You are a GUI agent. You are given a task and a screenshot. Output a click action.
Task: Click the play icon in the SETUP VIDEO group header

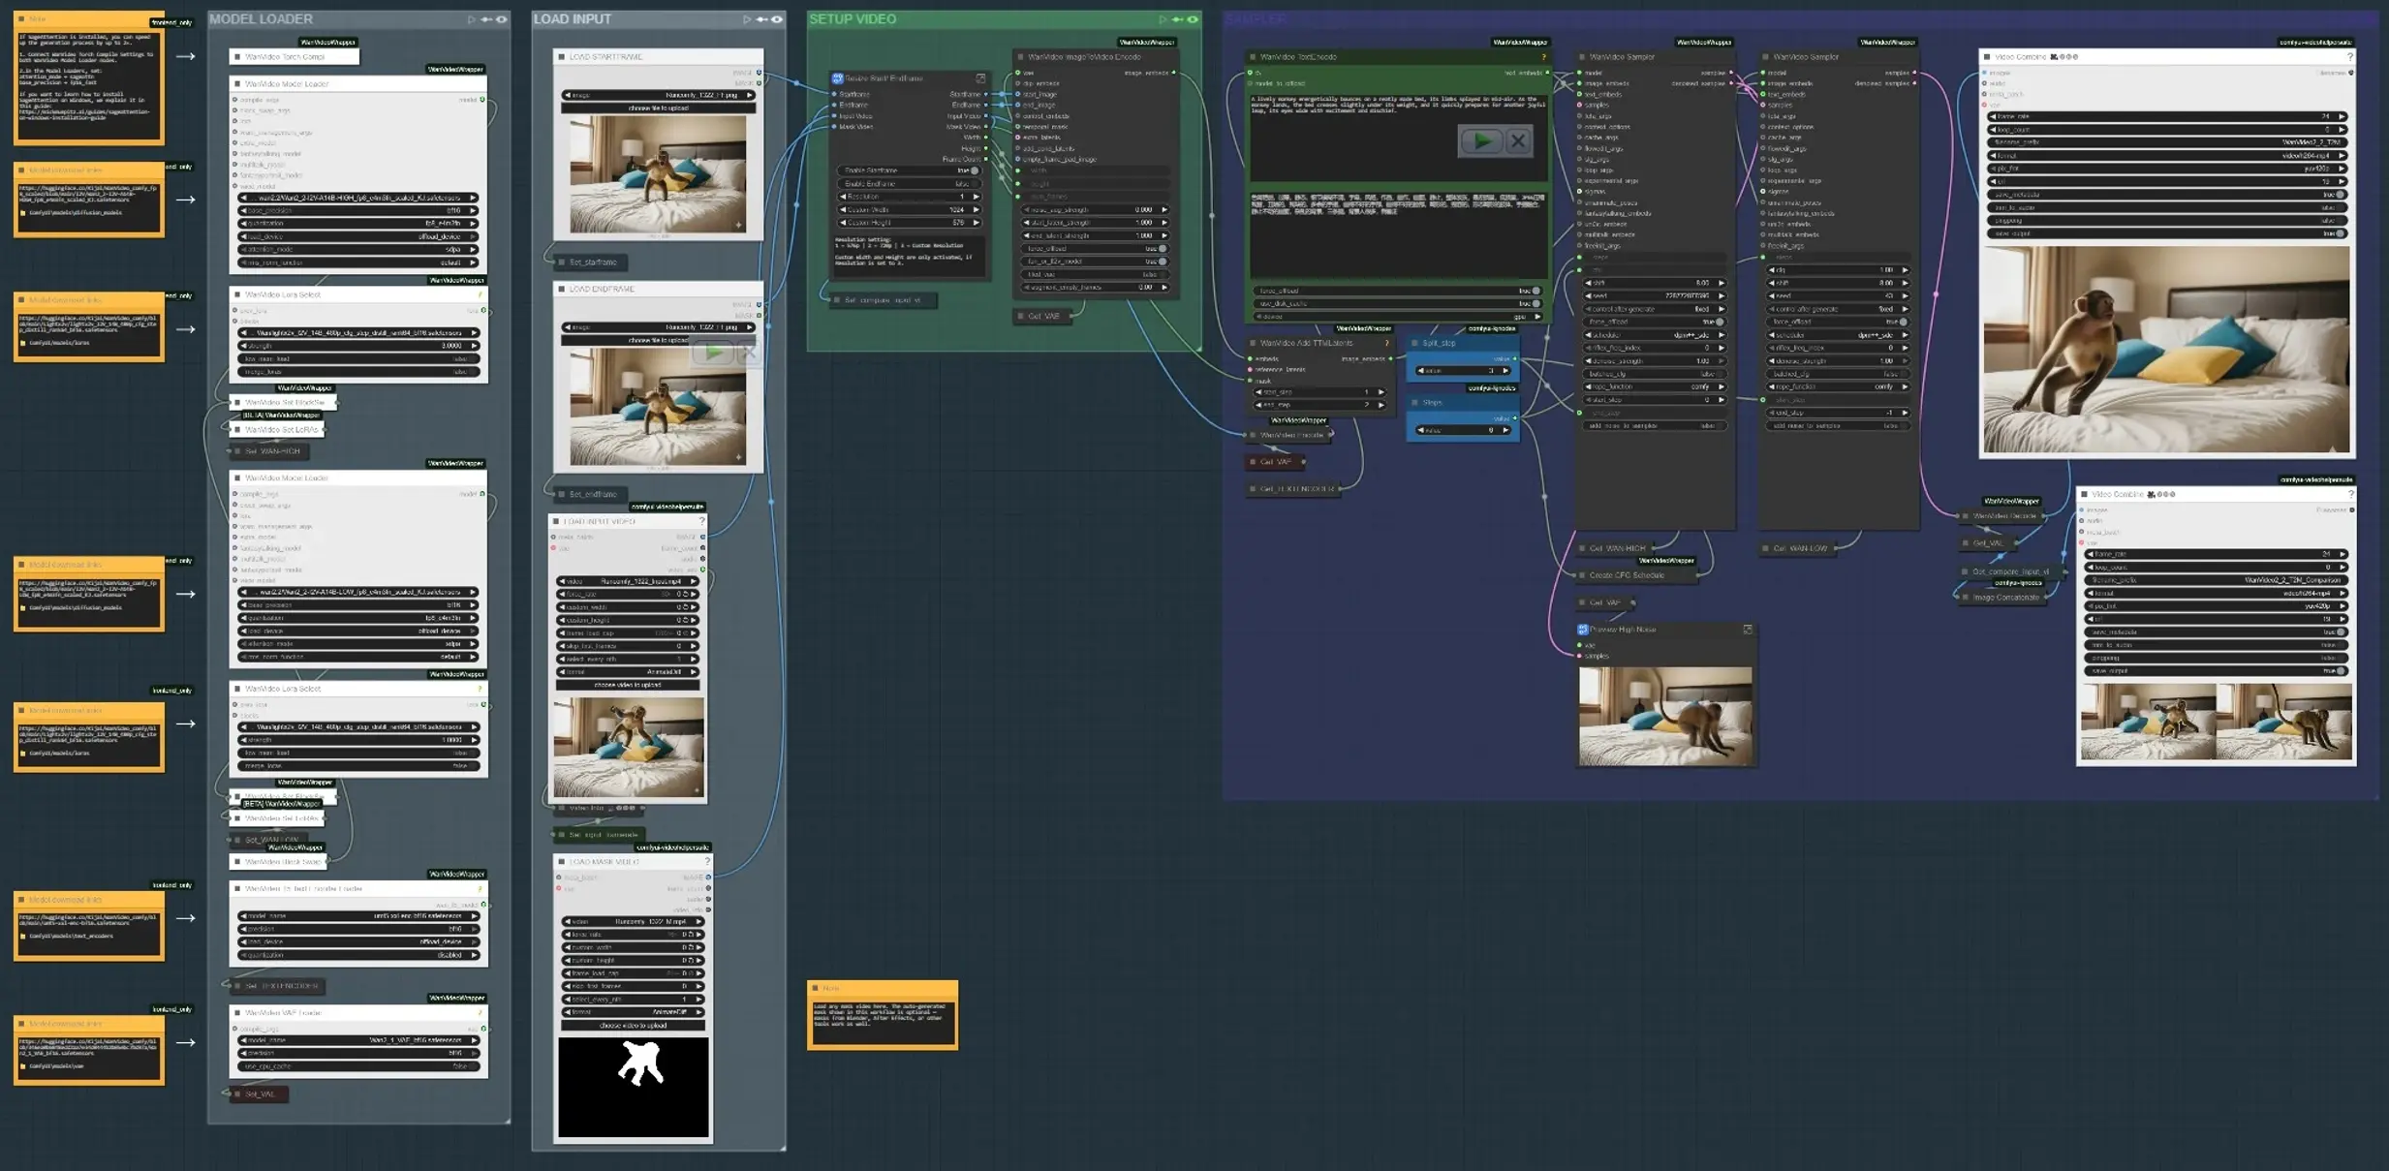(1163, 19)
